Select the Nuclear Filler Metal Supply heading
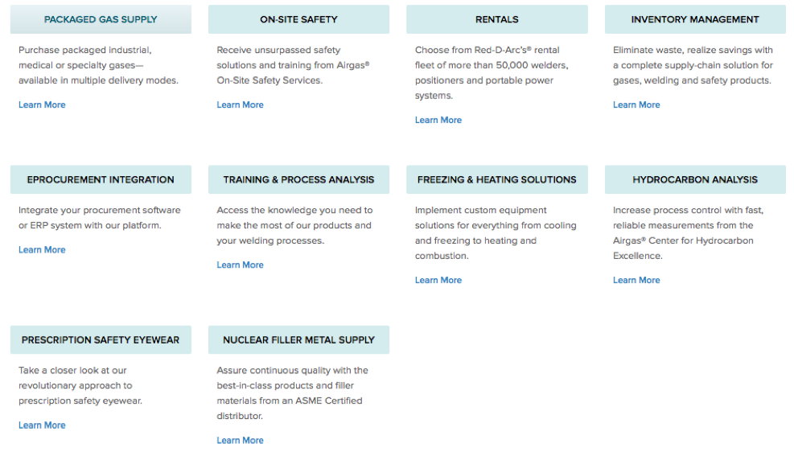Screen dimensions: 794x452 click(298, 339)
